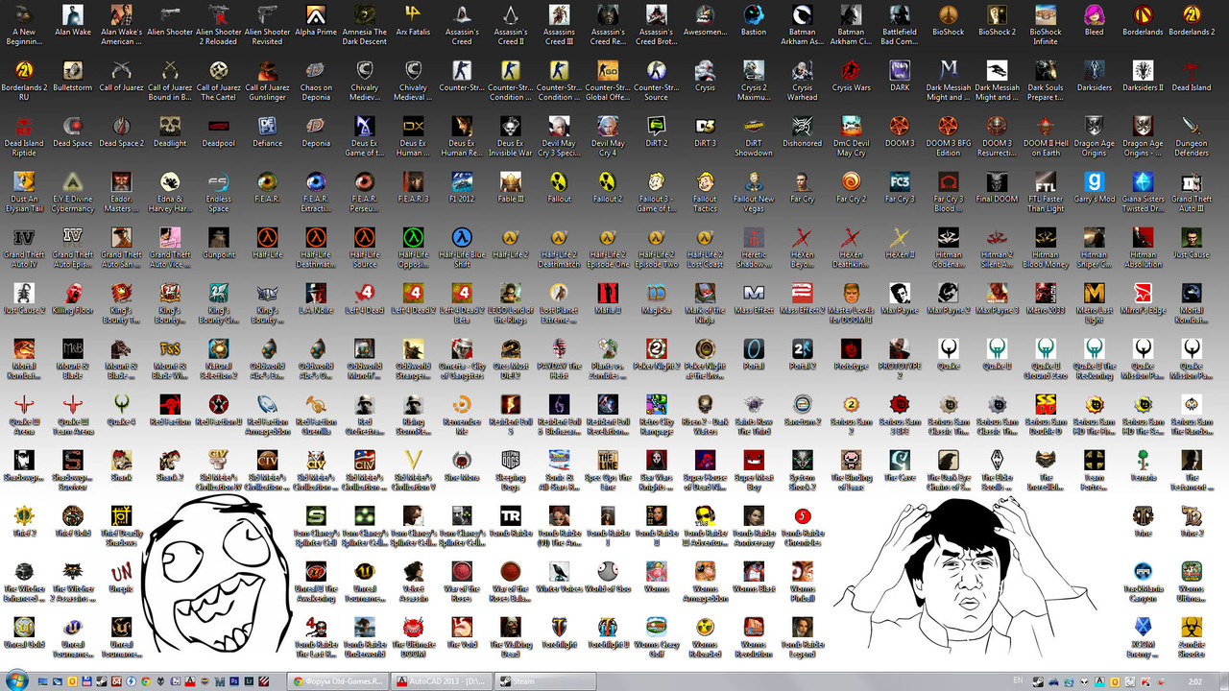Select the Metro 2033 shortcut
This screenshot has height=691, width=1229.
1046,299
